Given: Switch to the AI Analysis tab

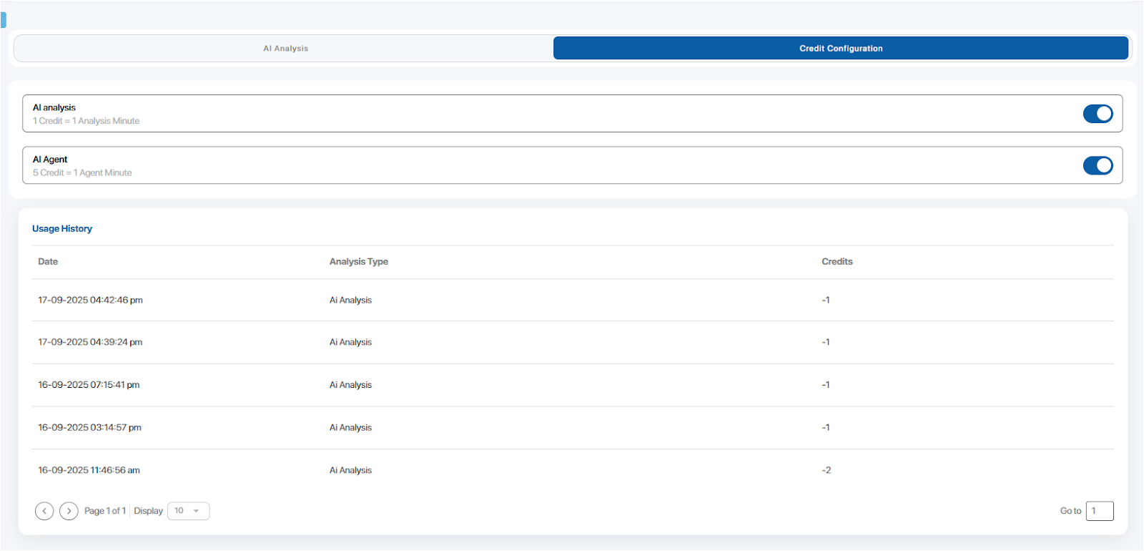Looking at the screenshot, I should [285, 49].
